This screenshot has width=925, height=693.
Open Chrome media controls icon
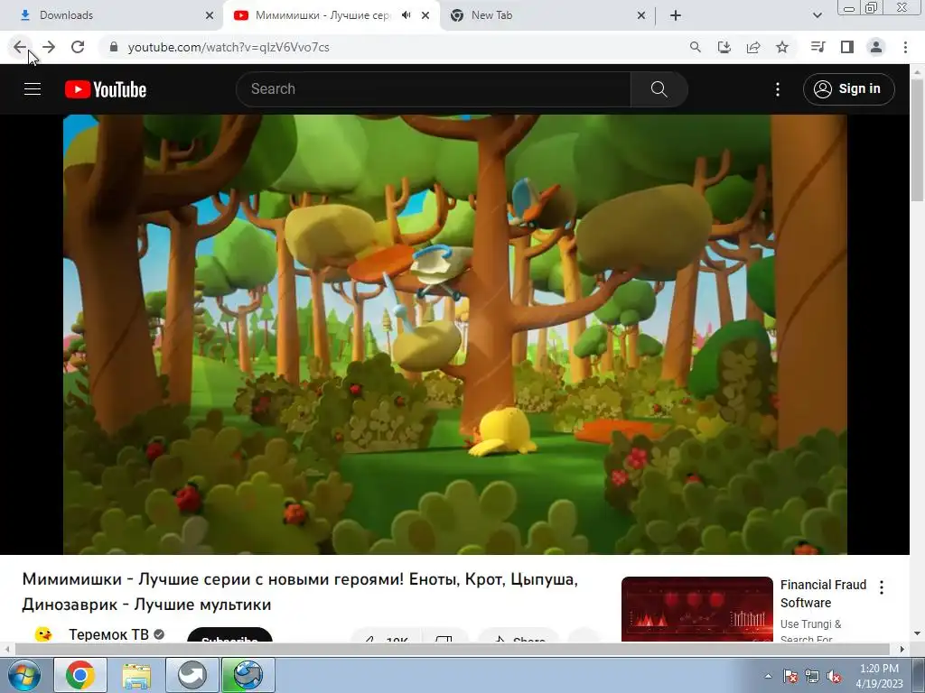point(818,47)
